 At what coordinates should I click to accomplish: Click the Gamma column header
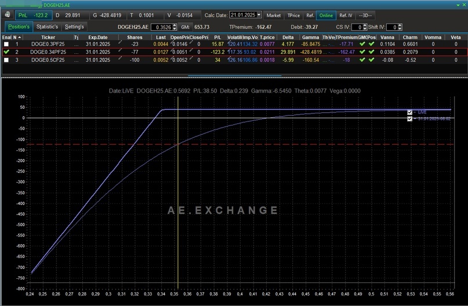310,37
